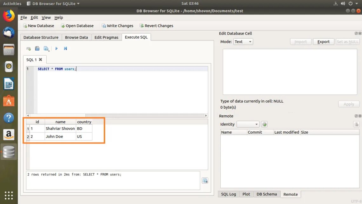Open a new SQL tab icon
The width and height of the screenshot is (362, 204).
[29, 48]
